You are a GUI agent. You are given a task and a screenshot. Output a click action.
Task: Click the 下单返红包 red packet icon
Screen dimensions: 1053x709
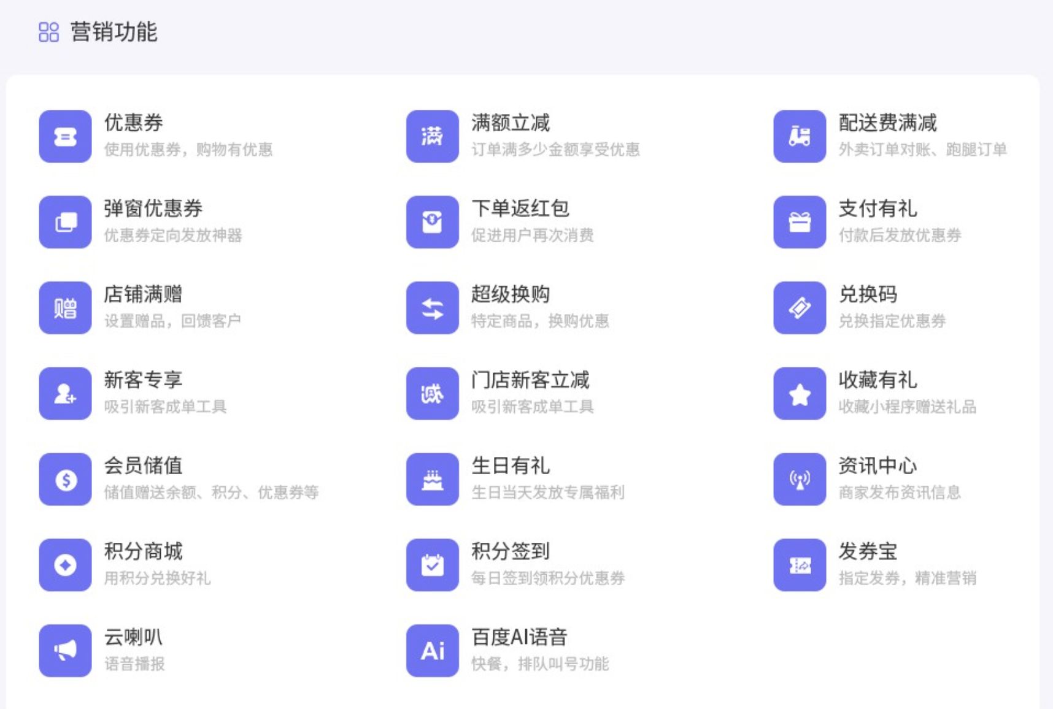[433, 222]
